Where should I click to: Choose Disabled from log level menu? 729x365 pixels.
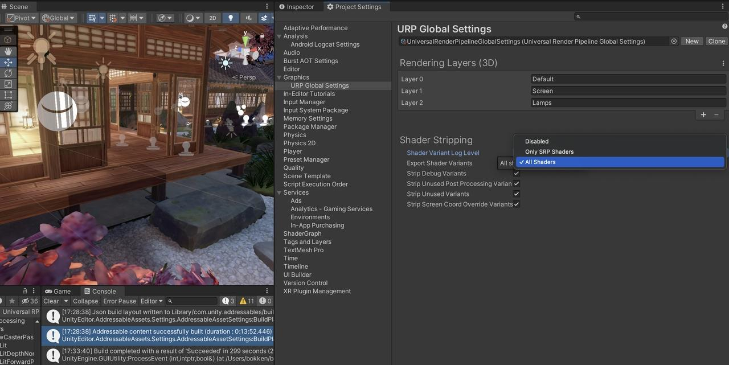point(620,141)
